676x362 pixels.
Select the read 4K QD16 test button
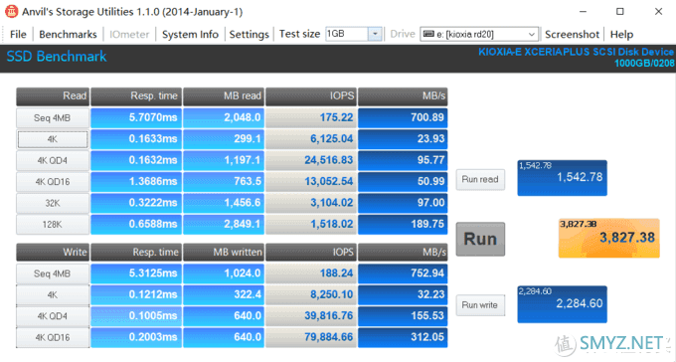[x=53, y=182]
